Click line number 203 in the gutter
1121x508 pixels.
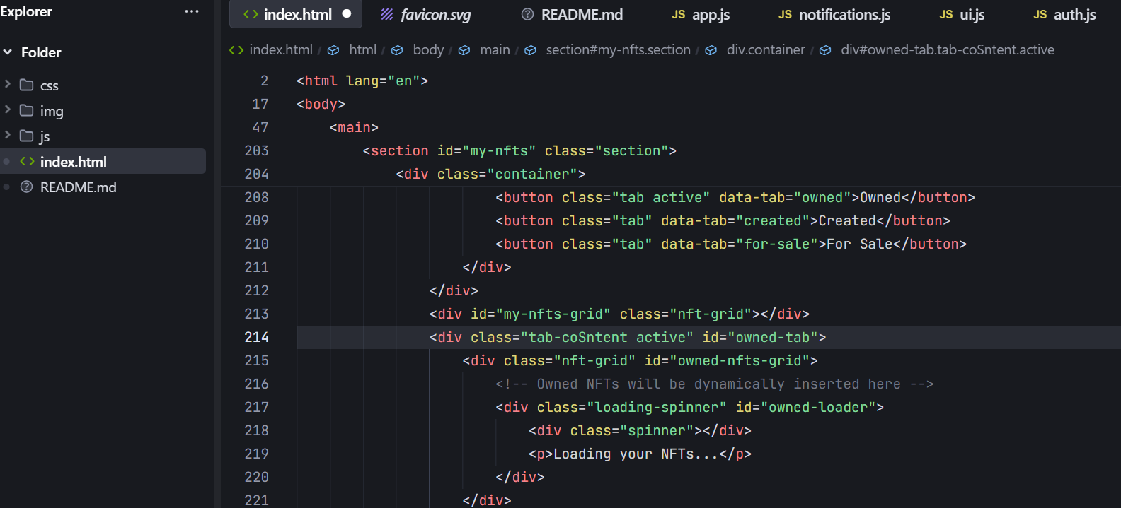click(x=256, y=150)
